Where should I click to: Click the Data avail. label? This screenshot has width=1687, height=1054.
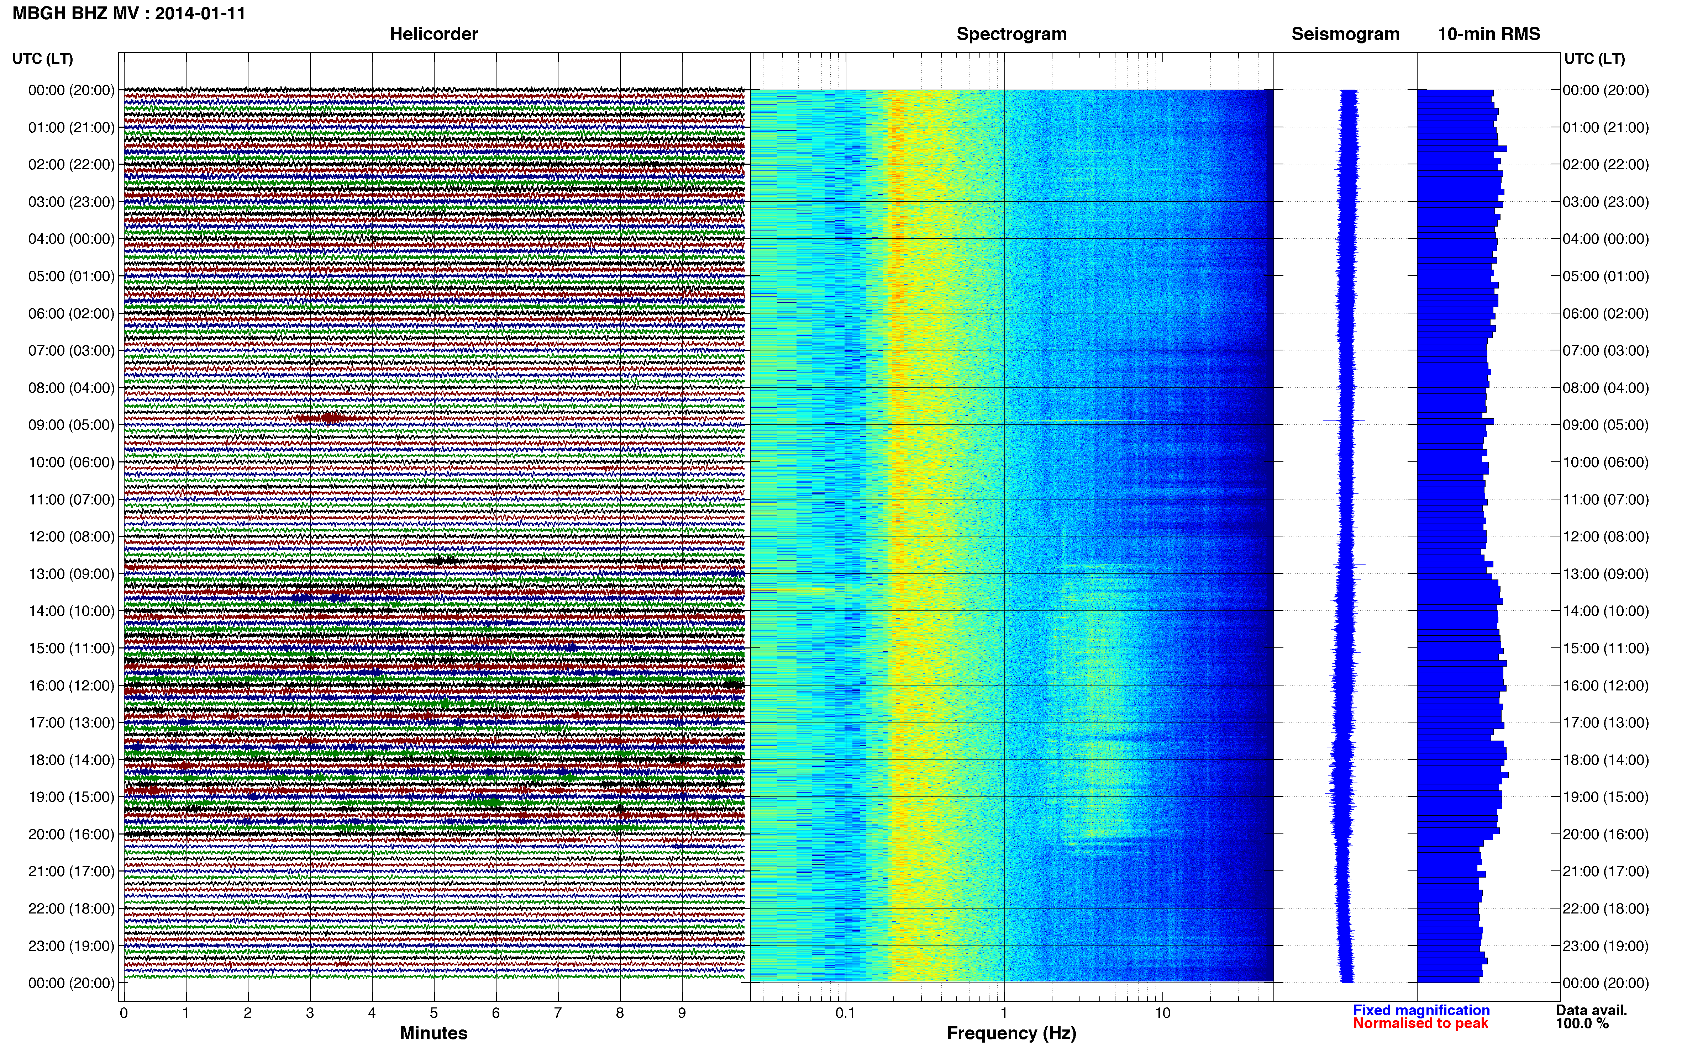pos(1591,1010)
